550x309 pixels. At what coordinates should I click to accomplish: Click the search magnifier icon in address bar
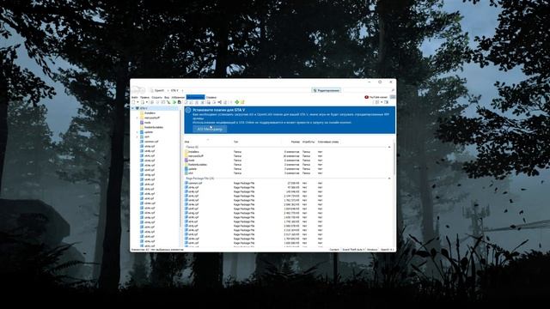[x=393, y=90]
